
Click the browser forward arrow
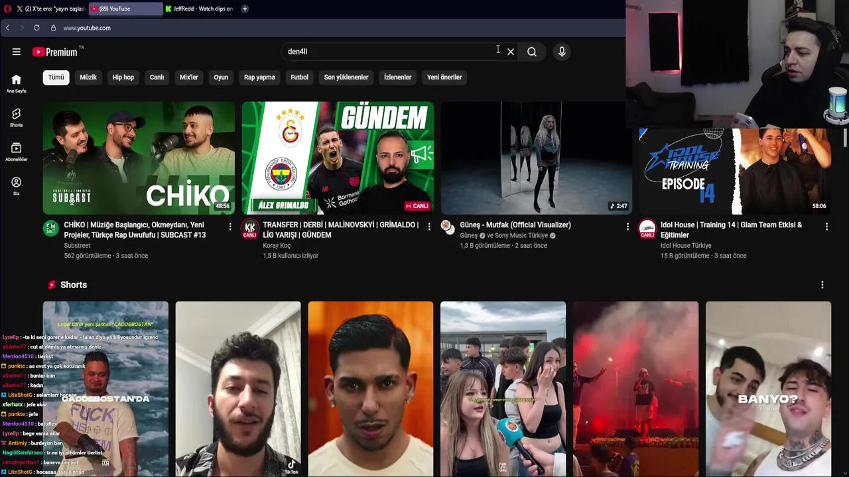tap(21, 28)
